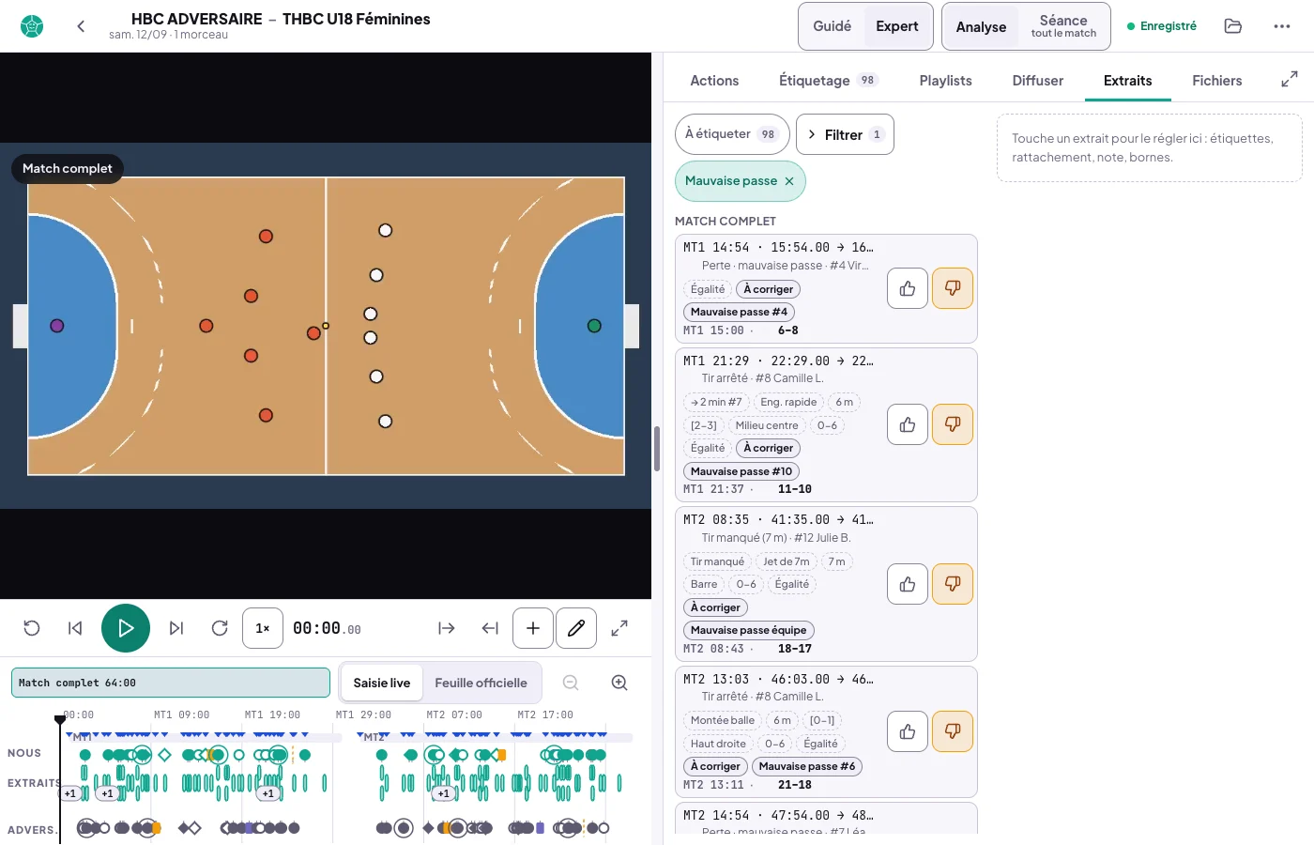Switch to Guidé mode

tap(832, 26)
